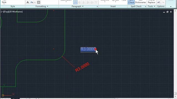
Task: Expand the Paragraph panel
Action: click(x=77, y=6)
